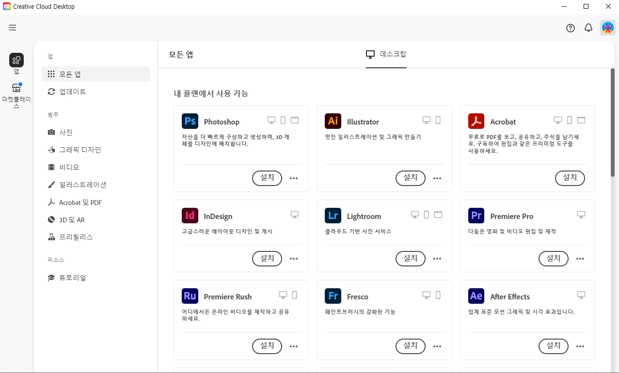Install Fresco with 설치 button
The height and width of the screenshot is (373, 619).
[411, 346]
